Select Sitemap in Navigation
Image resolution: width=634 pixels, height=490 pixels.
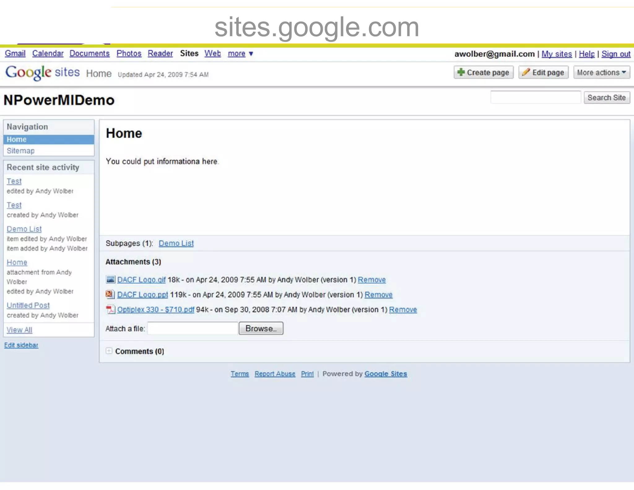click(20, 151)
